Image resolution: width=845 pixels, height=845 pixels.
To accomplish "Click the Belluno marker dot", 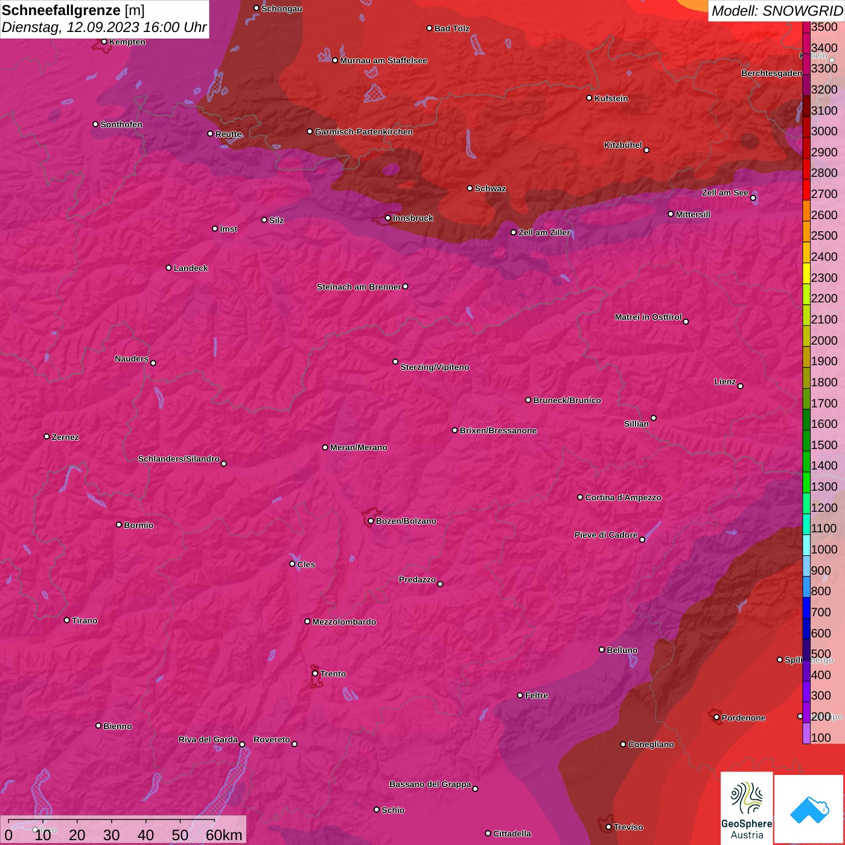I will (601, 649).
